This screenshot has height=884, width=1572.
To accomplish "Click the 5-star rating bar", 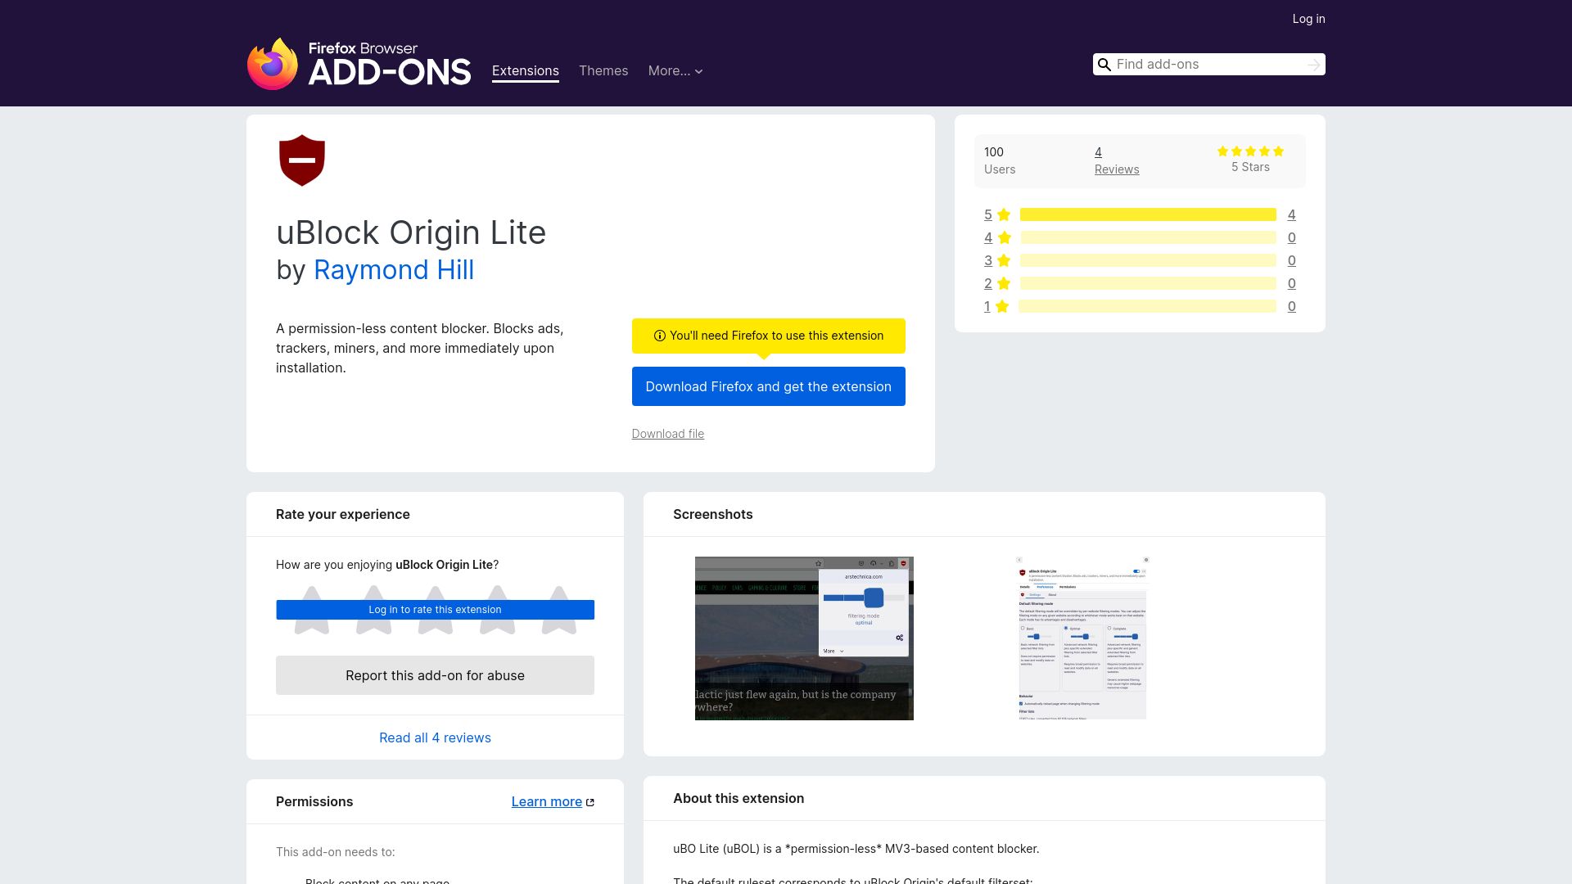I will point(1148,214).
